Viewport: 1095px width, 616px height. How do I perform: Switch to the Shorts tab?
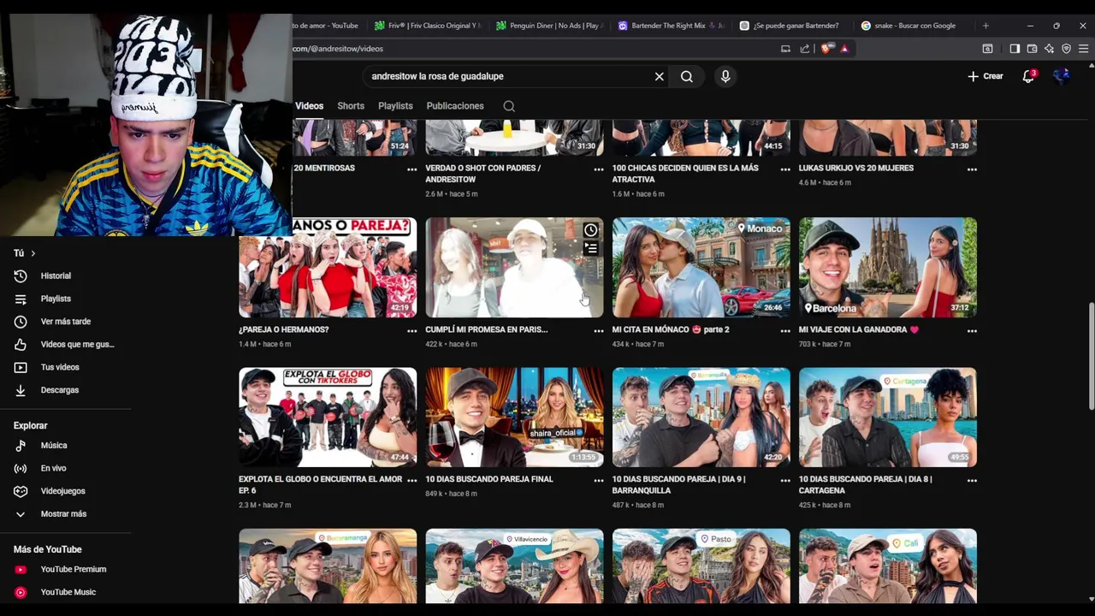pos(351,106)
